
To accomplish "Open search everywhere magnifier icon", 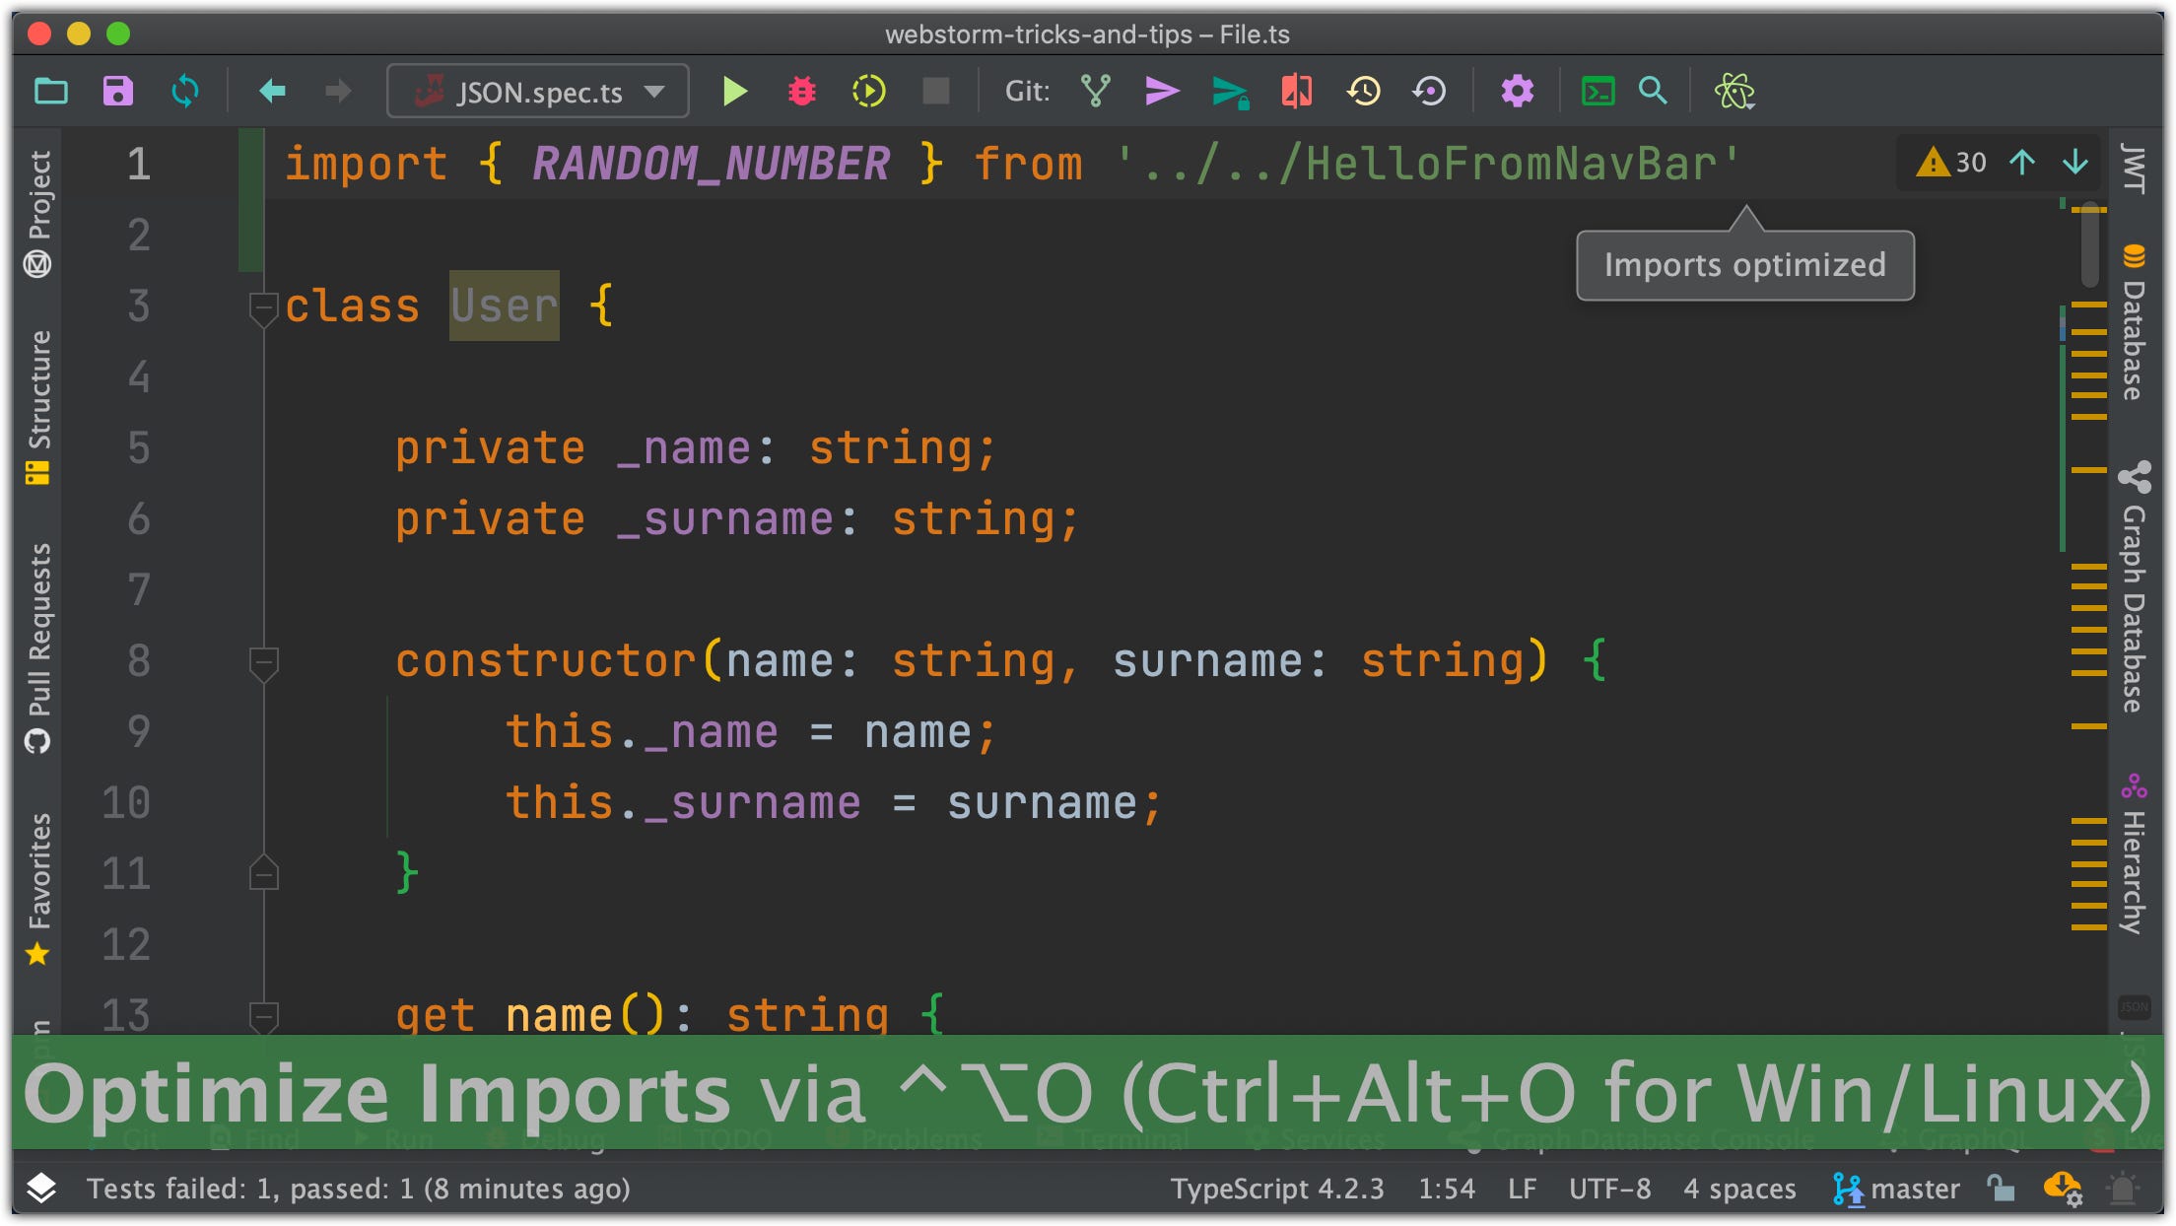I will (1653, 92).
